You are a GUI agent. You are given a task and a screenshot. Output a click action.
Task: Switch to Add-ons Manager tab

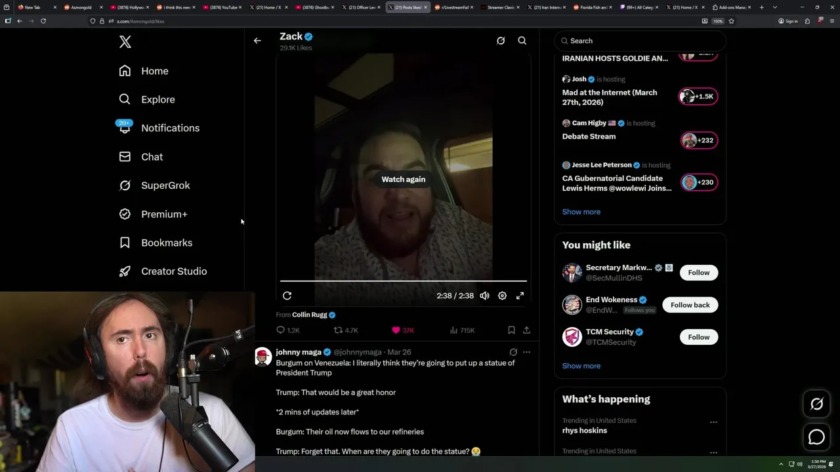(x=732, y=7)
